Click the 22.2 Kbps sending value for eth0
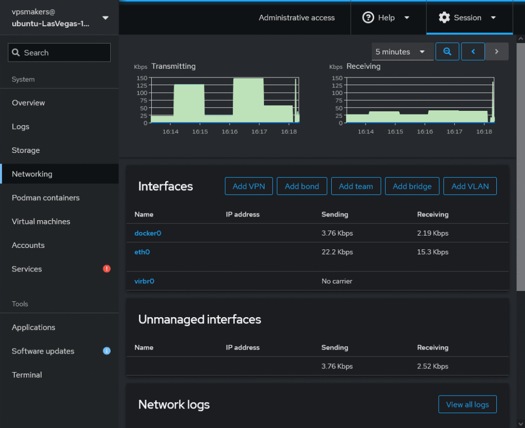Viewport: 525px width, 428px height. click(337, 252)
